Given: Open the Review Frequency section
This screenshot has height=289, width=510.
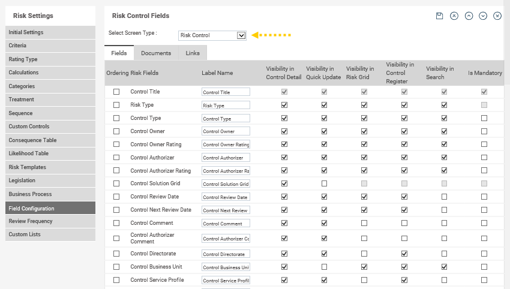Looking at the screenshot, I should [x=50, y=221].
